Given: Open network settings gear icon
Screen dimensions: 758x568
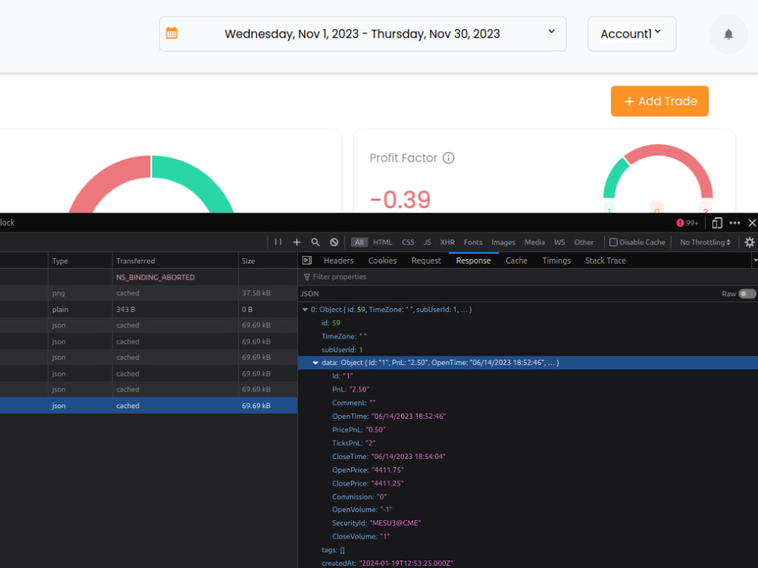Looking at the screenshot, I should 750,242.
